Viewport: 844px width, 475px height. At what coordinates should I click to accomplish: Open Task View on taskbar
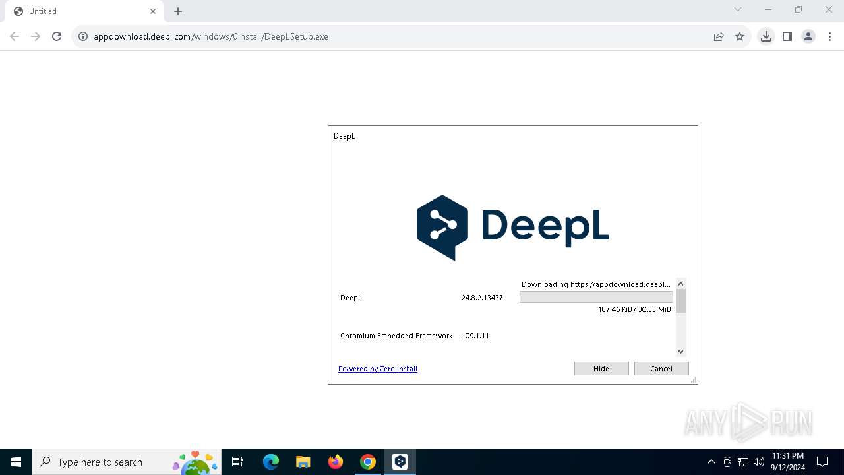pyautogui.click(x=237, y=462)
